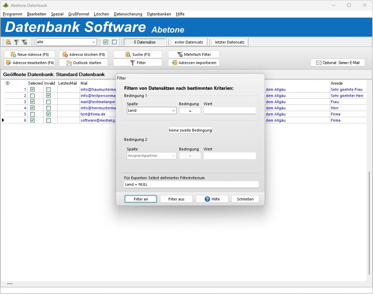Image resolution: width=373 pixels, height=294 pixels.
Task: Expand Bedingung 2 Spalte dropdown Ansprechpartner
Action: (x=152, y=156)
